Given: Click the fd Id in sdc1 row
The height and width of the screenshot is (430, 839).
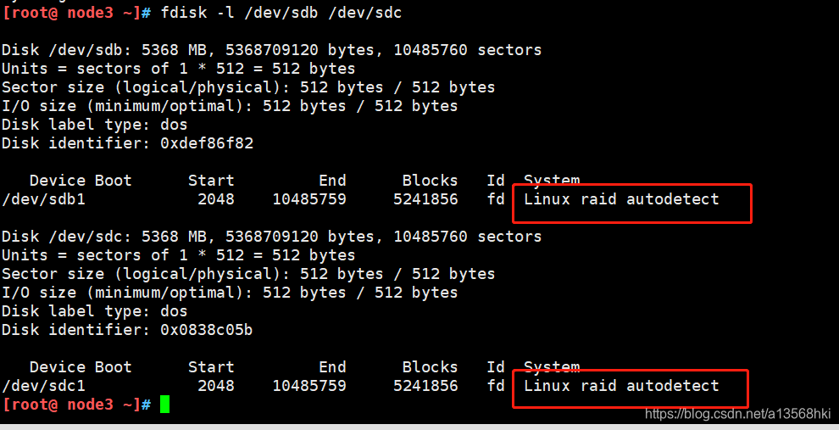Looking at the screenshot, I should [496, 386].
